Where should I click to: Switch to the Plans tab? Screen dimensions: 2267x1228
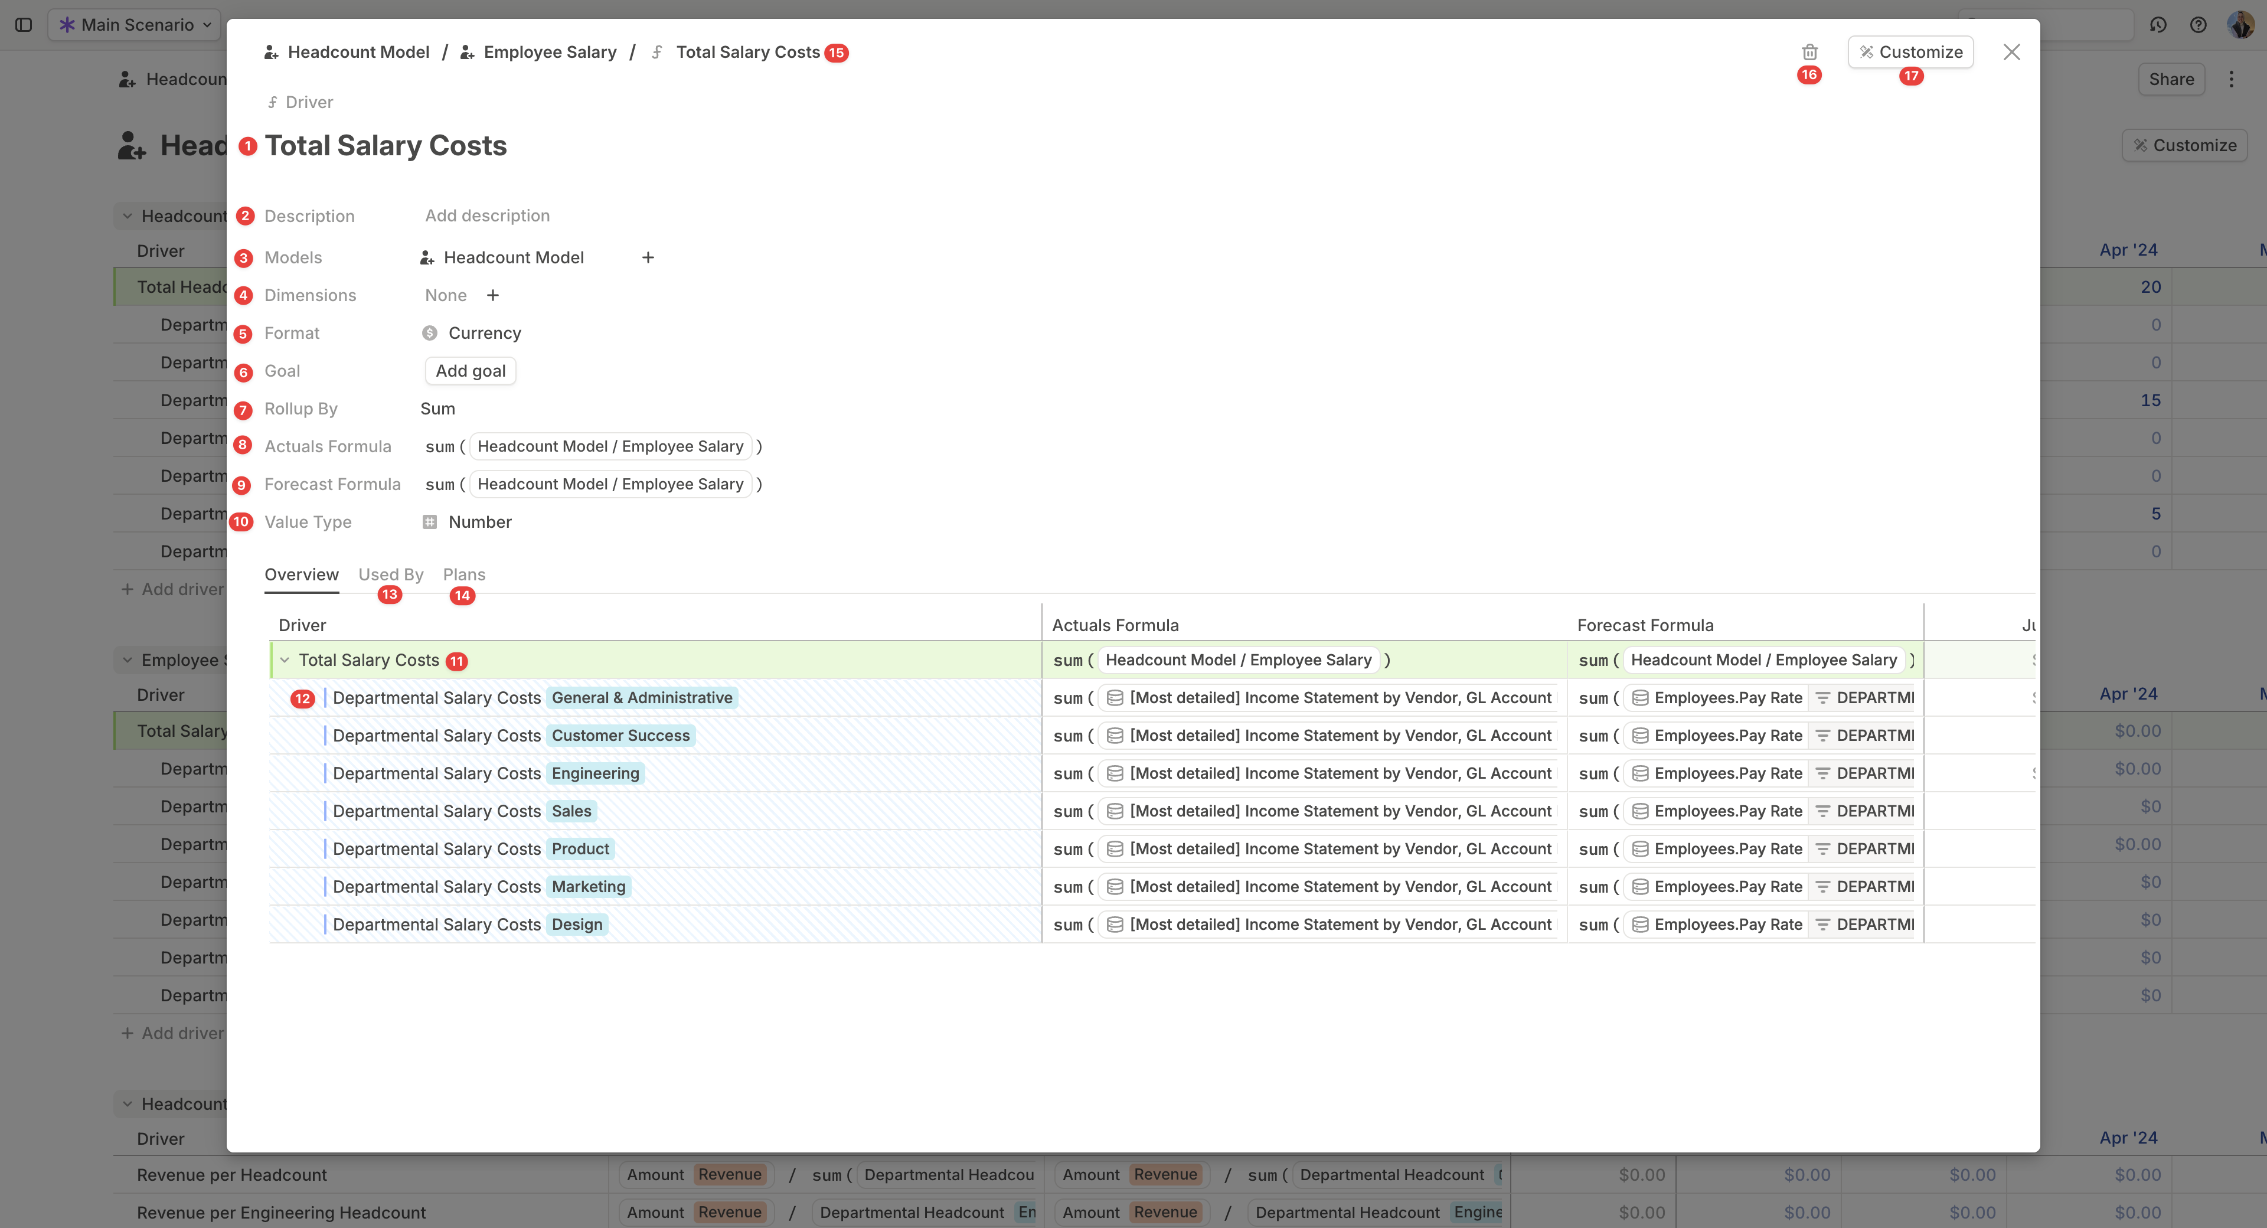coord(464,575)
